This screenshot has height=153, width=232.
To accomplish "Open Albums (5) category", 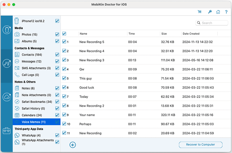I will pos(29,41).
